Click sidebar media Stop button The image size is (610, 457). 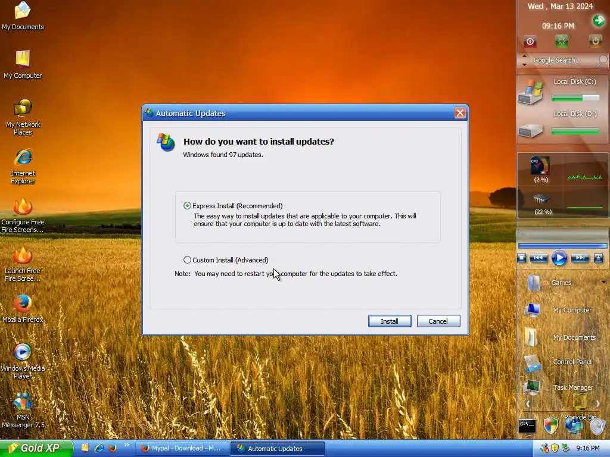(x=522, y=258)
